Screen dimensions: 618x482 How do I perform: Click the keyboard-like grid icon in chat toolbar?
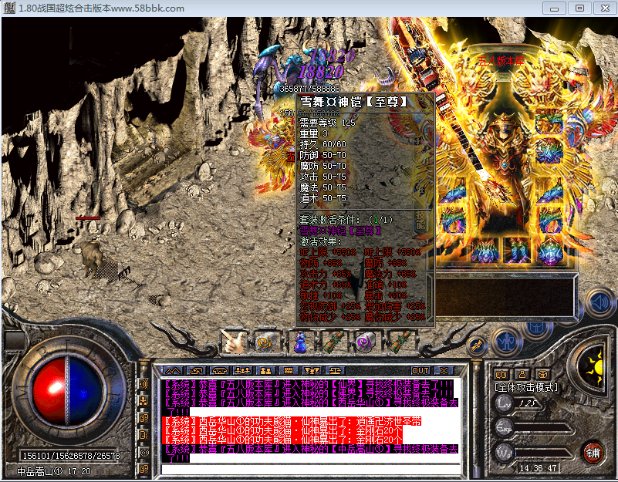(x=289, y=371)
